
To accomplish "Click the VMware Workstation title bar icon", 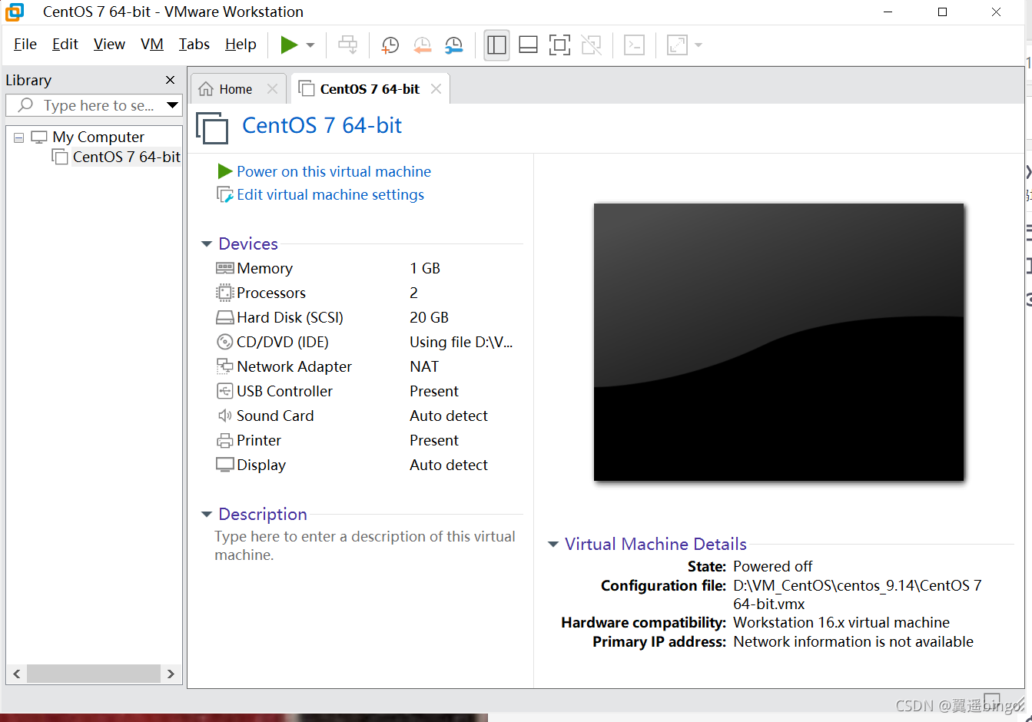I will pyautogui.click(x=15, y=12).
